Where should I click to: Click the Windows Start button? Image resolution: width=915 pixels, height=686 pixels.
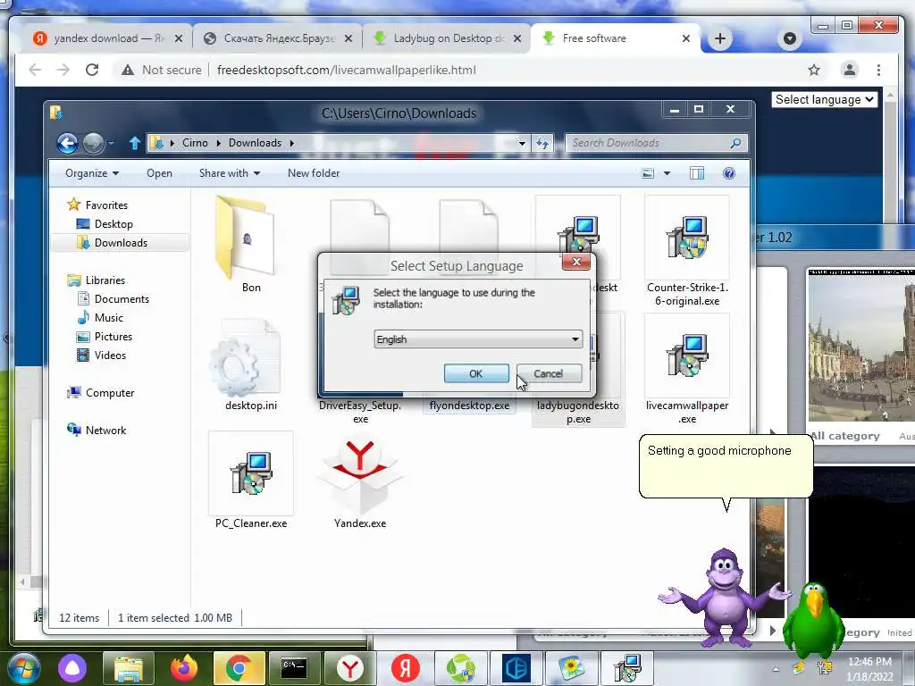tap(24, 668)
